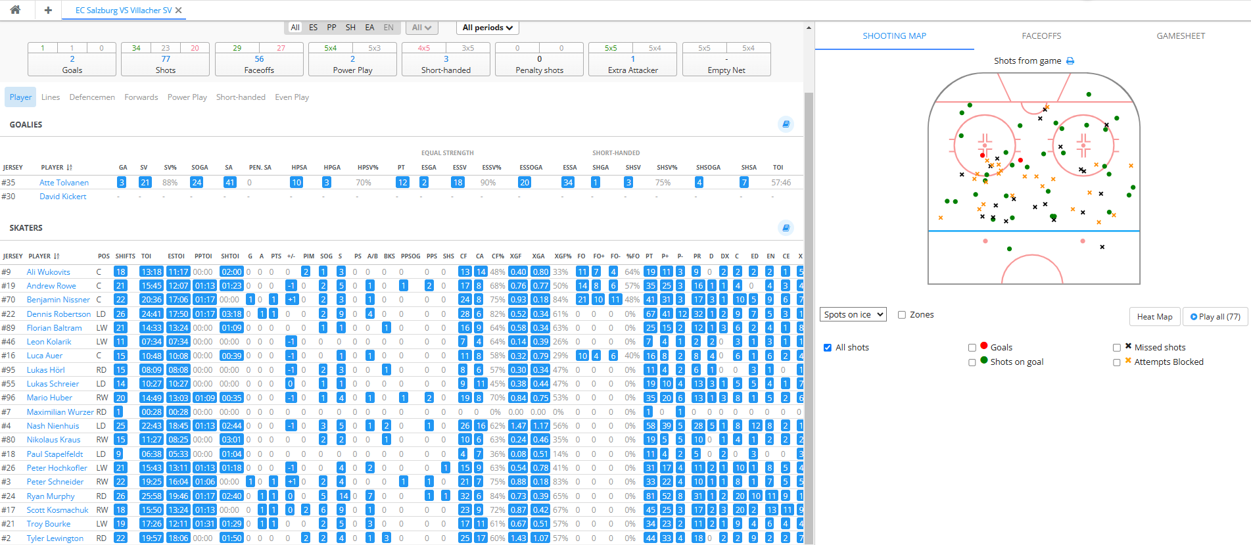
Task: Click the print icon beside Shots from game
Action: coord(1070,61)
